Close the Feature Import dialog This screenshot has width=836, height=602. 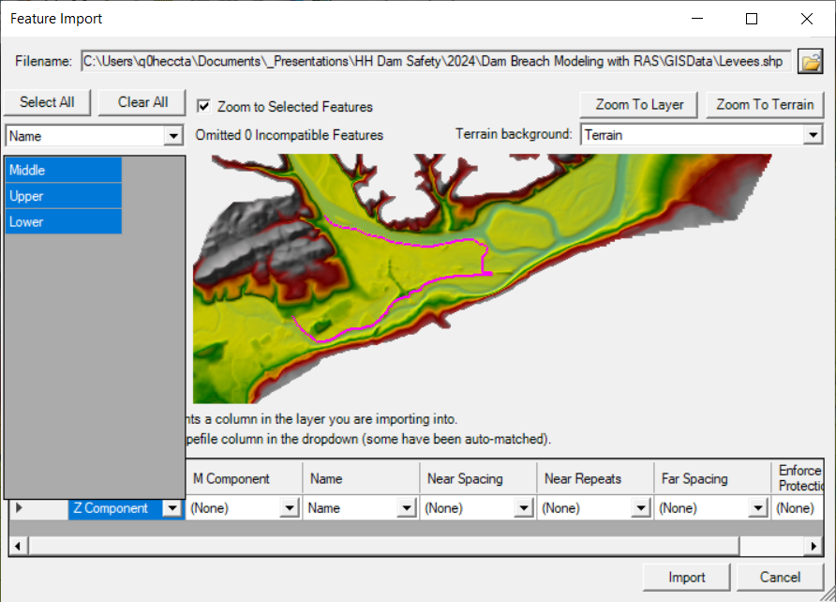pos(807,19)
